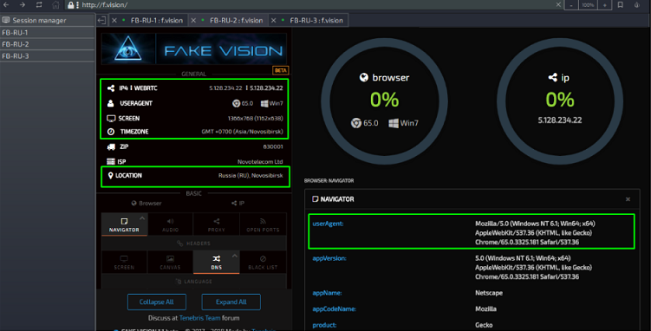Click the BETA badge
Image resolution: width=651 pixels, height=331 pixels.
pyautogui.click(x=280, y=70)
